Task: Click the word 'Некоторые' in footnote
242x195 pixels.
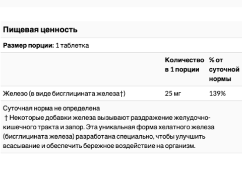Action: [27, 118]
